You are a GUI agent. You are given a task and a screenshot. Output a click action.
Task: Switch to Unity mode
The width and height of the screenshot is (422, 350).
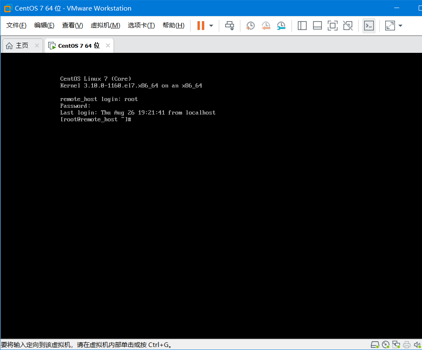[x=348, y=26]
